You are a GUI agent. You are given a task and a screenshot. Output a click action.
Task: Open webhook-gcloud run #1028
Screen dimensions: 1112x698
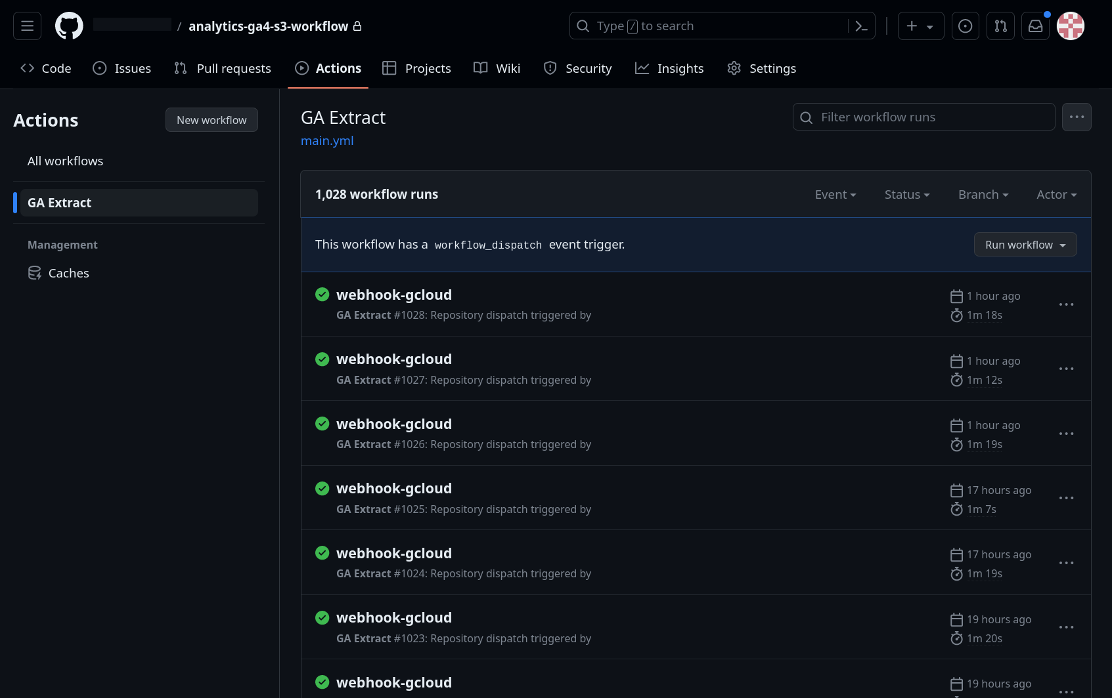[394, 295]
